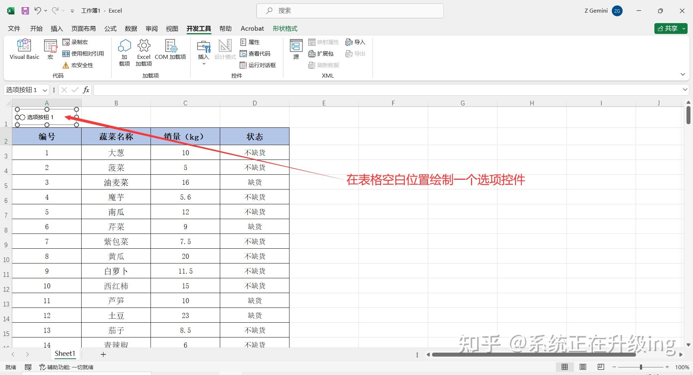Click the Insert Function fx icon
The width and height of the screenshot is (693, 375).
point(86,90)
